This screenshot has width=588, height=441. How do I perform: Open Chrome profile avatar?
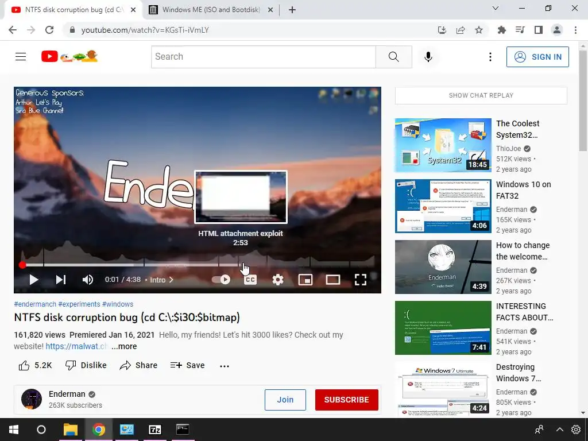(557, 30)
